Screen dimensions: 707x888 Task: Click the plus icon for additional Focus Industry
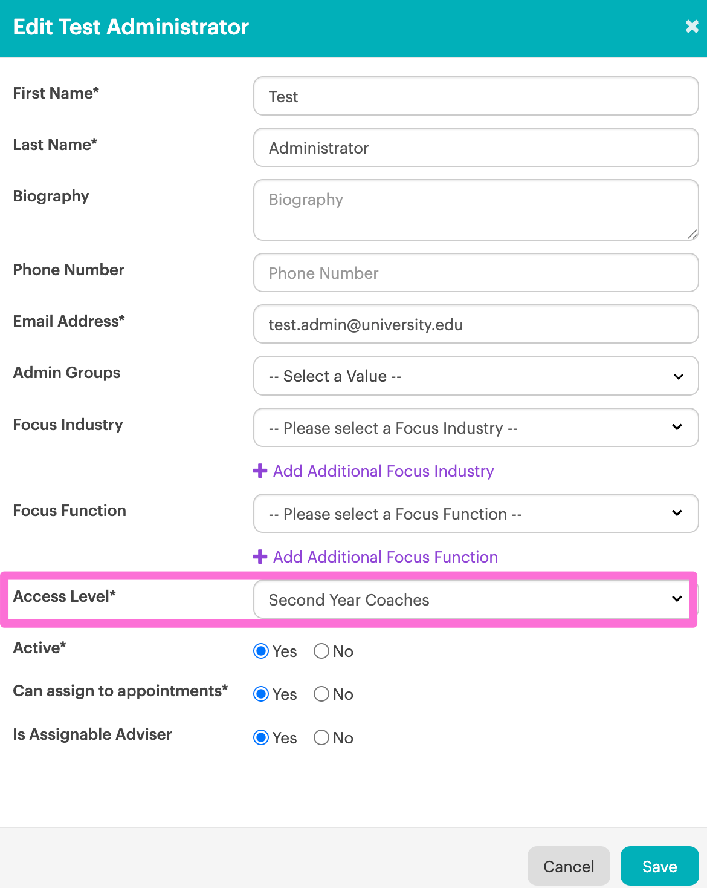click(260, 471)
